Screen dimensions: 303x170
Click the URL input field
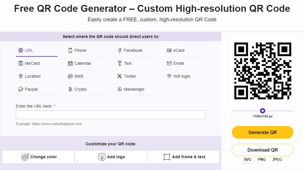111,115
